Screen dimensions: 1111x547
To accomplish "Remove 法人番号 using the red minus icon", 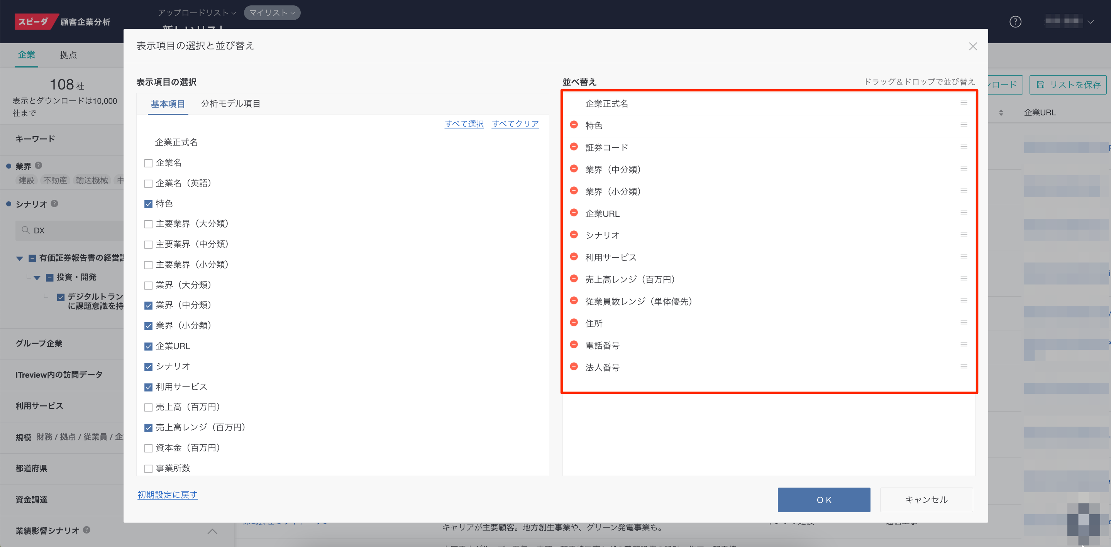I will pyautogui.click(x=574, y=367).
